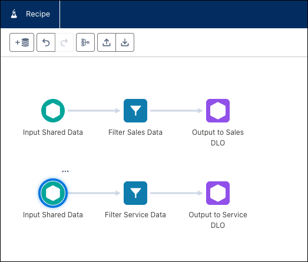This screenshot has height=262, width=308.
Task: Click the "Filter Service Data" label
Action: click(x=135, y=215)
